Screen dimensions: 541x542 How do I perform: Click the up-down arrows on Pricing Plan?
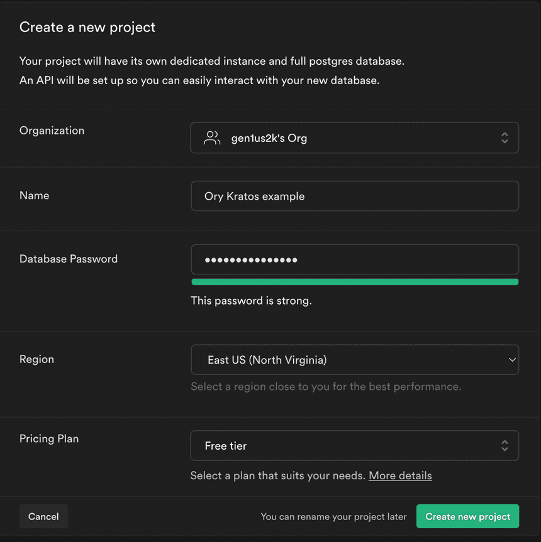point(505,446)
